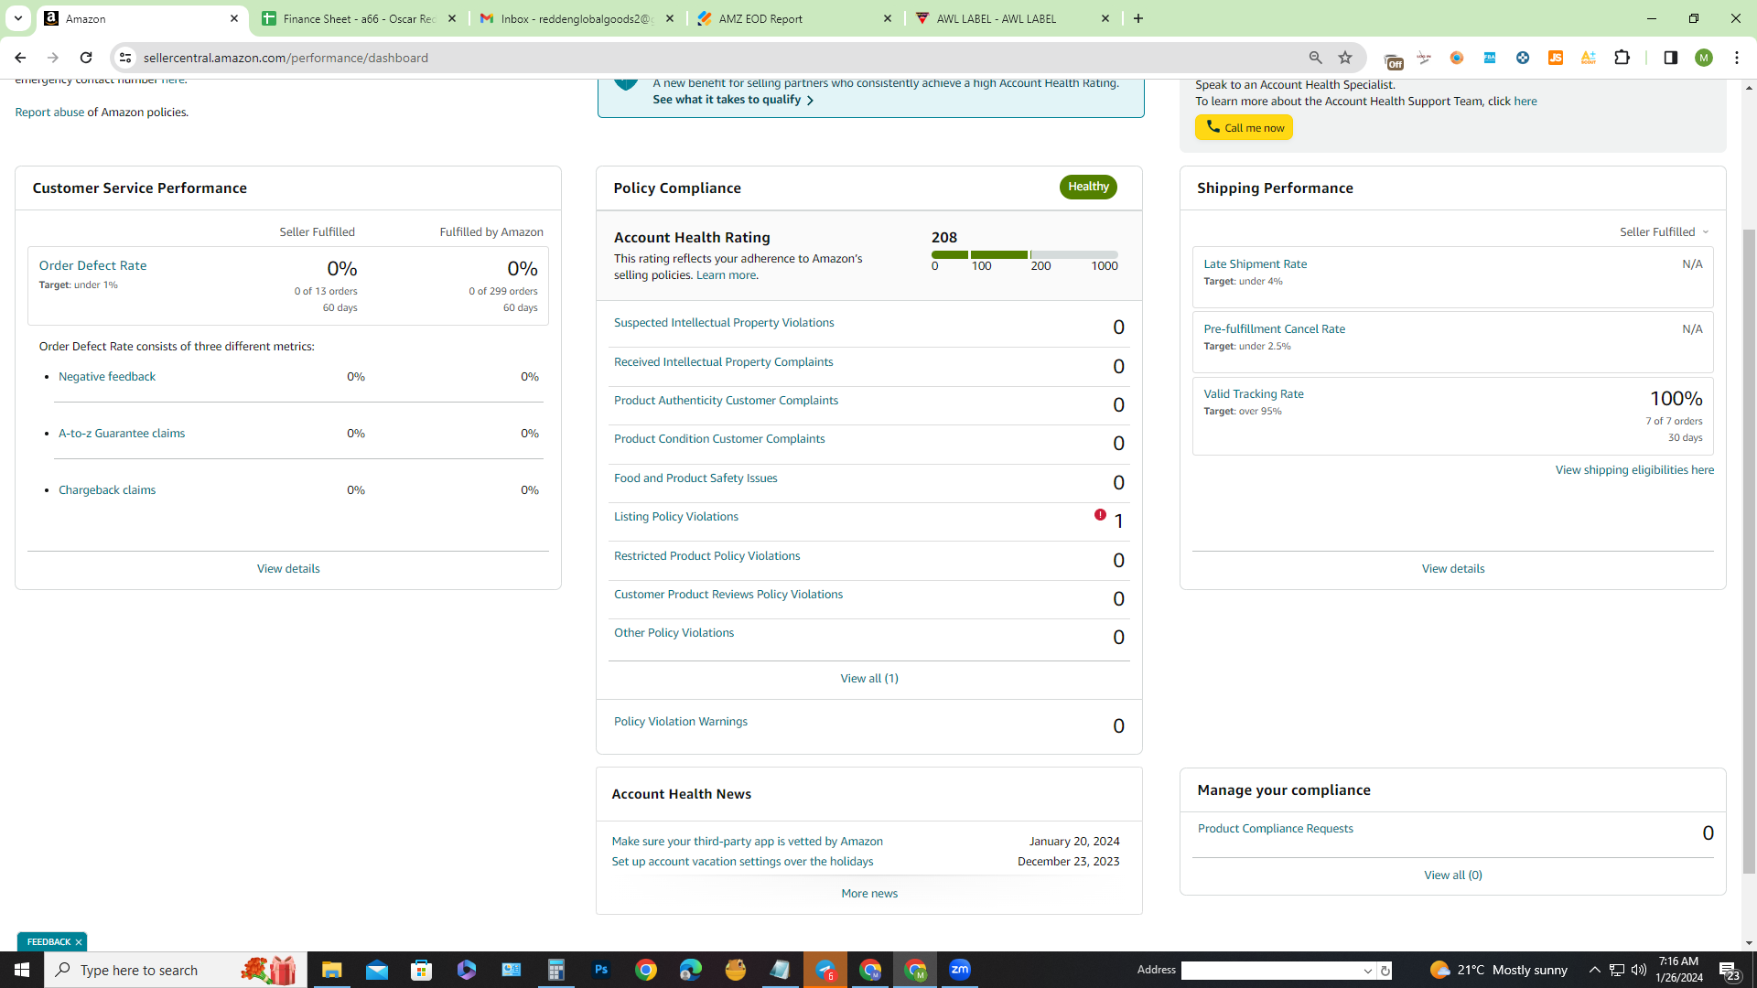The height and width of the screenshot is (988, 1757).
Task: Open Policy Violation Warnings link
Action: coord(681,722)
